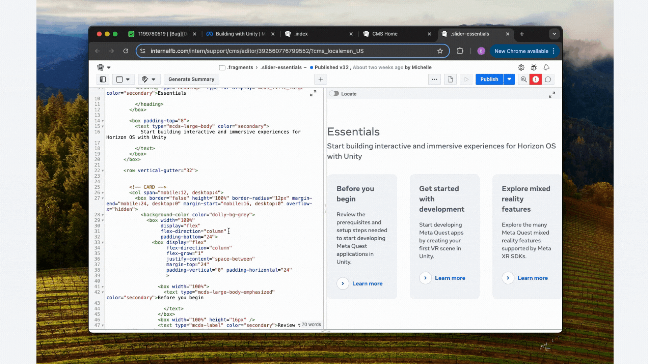Open Chrome three-dot menu

[553, 51]
